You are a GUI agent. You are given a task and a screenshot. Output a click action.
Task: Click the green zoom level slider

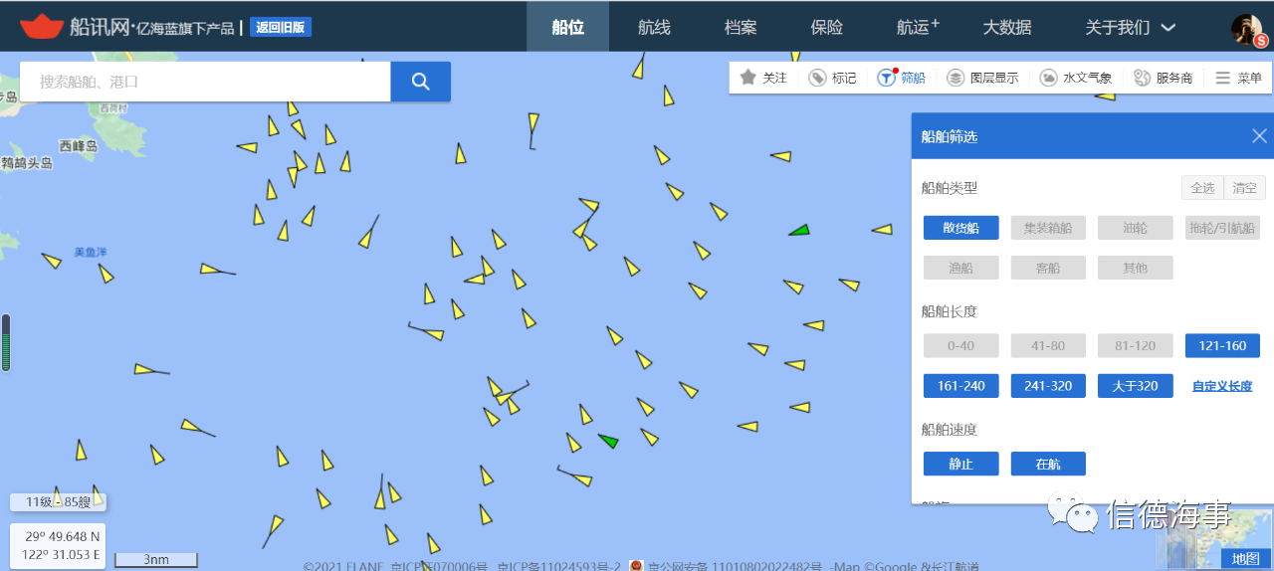(x=6, y=343)
